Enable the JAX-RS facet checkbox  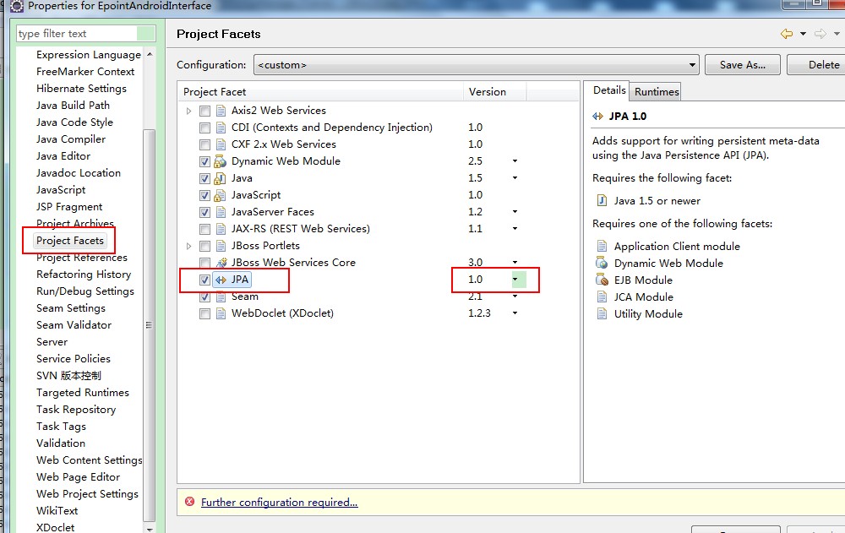tap(204, 229)
